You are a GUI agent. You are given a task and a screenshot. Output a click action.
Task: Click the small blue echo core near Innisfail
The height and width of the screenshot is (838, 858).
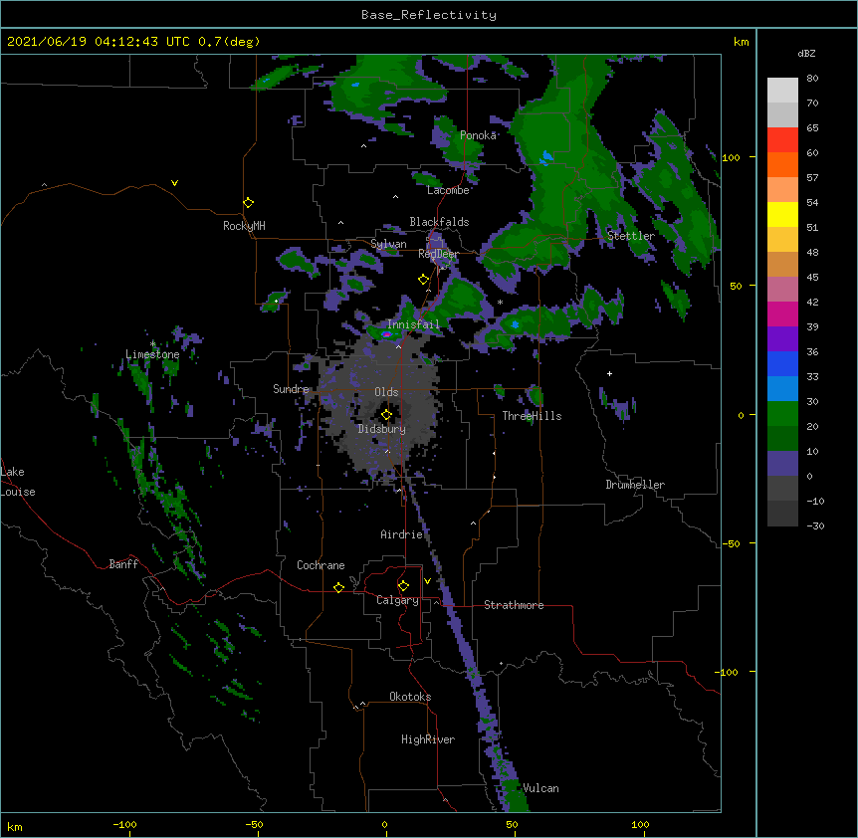click(x=386, y=333)
